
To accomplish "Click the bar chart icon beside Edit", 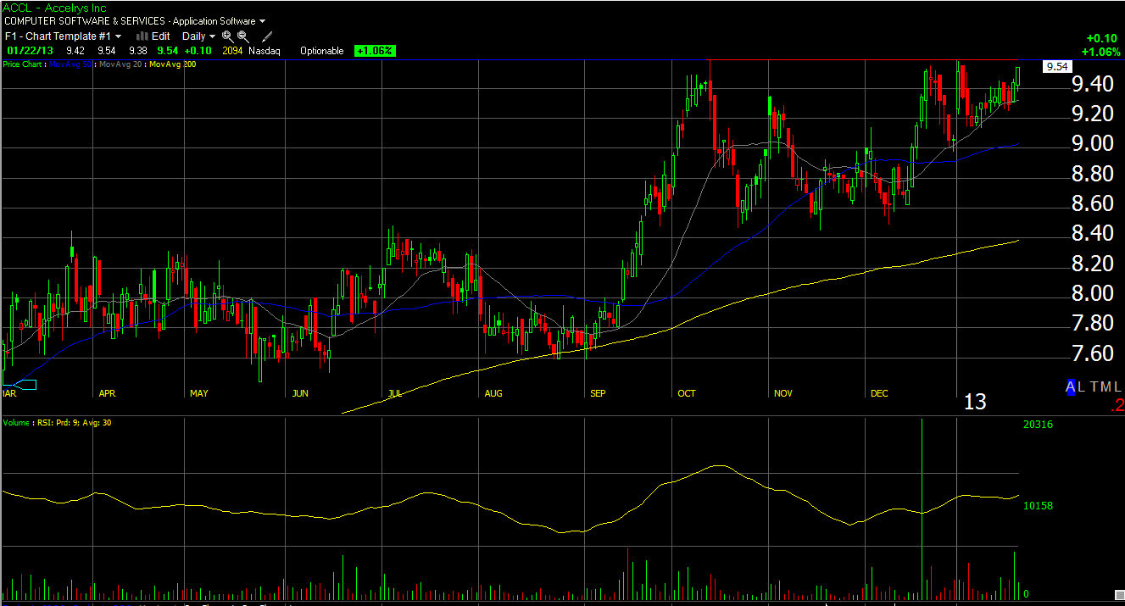I will pos(142,36).
